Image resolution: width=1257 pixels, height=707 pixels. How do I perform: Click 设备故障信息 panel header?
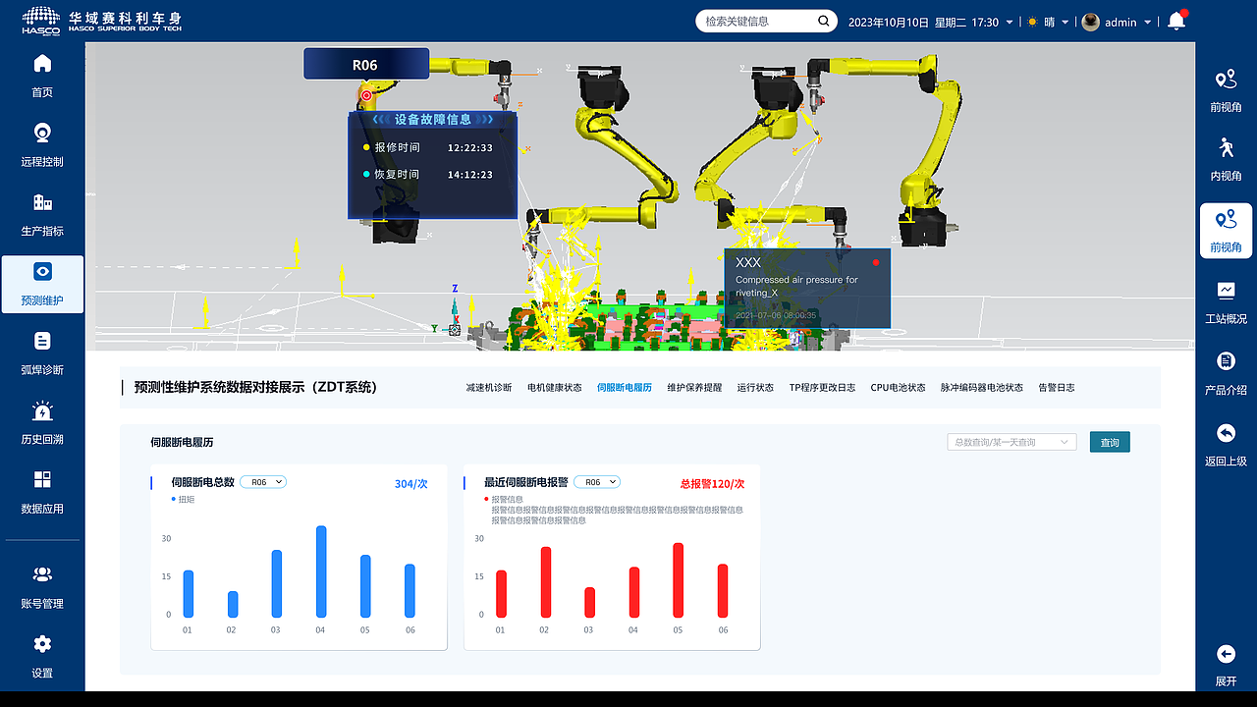[433, 119]
